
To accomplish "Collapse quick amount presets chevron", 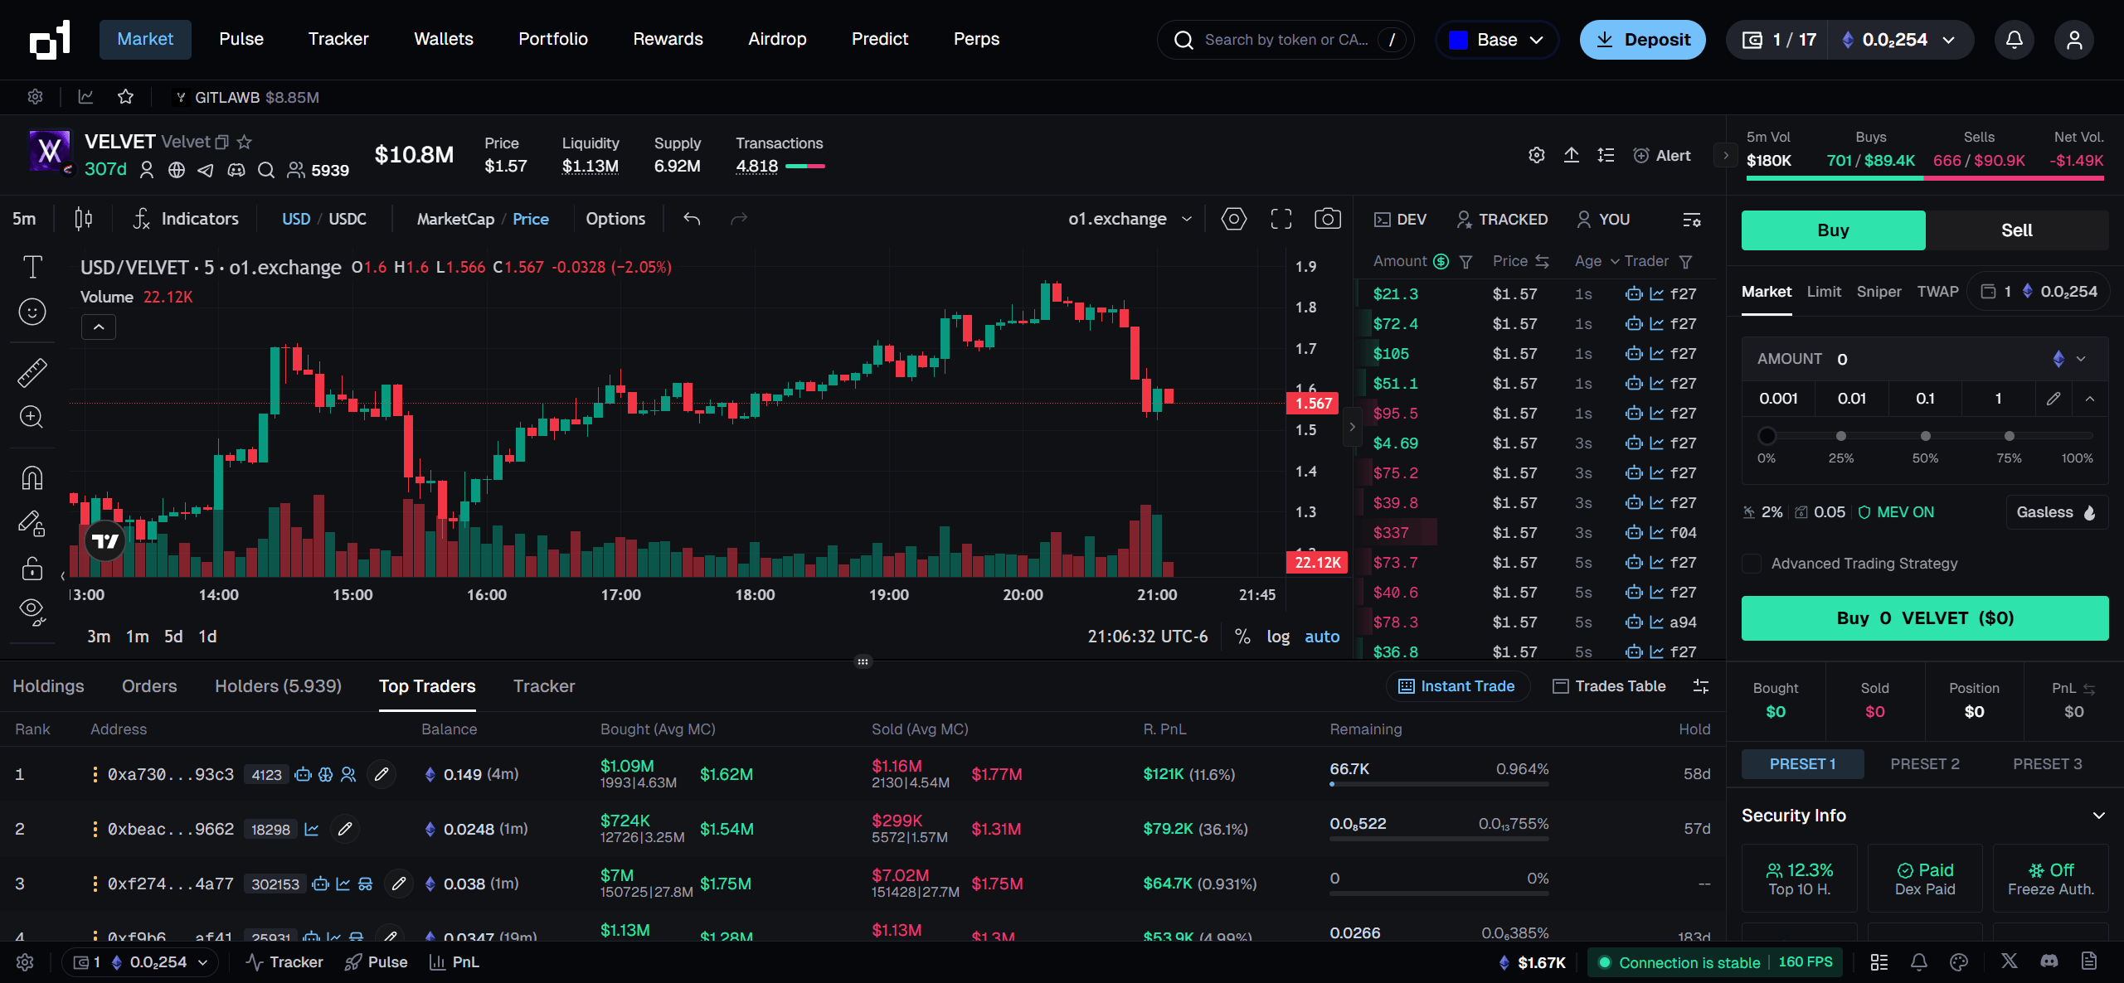I will [x=2090, y=399].
